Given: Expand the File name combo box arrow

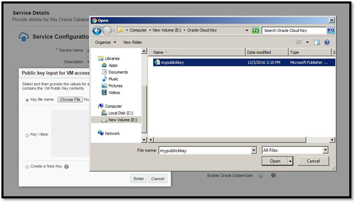Looking at the screenshot, I should (254, 150).
